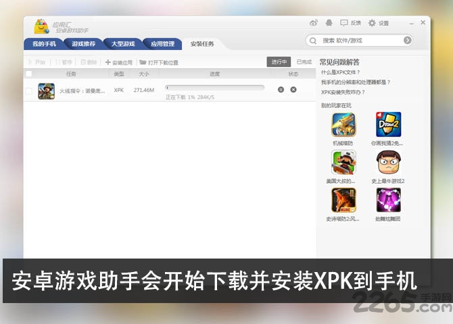Click the XPK type cell
The height and width of the screenshot is (324, 453).
pyautogui.click(x=119, y=90)
